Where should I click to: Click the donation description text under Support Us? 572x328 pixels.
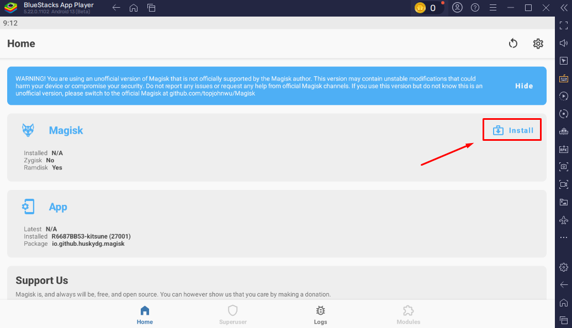pos(173,294)
